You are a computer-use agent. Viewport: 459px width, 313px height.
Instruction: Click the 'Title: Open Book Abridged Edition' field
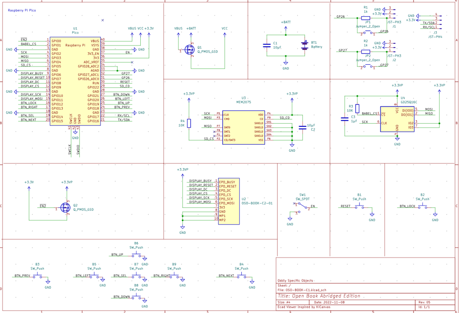click(319, 296)
